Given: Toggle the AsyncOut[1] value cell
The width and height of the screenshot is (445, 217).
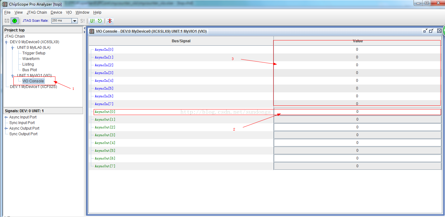Looking at the screenshot, I should pos(357,119).
